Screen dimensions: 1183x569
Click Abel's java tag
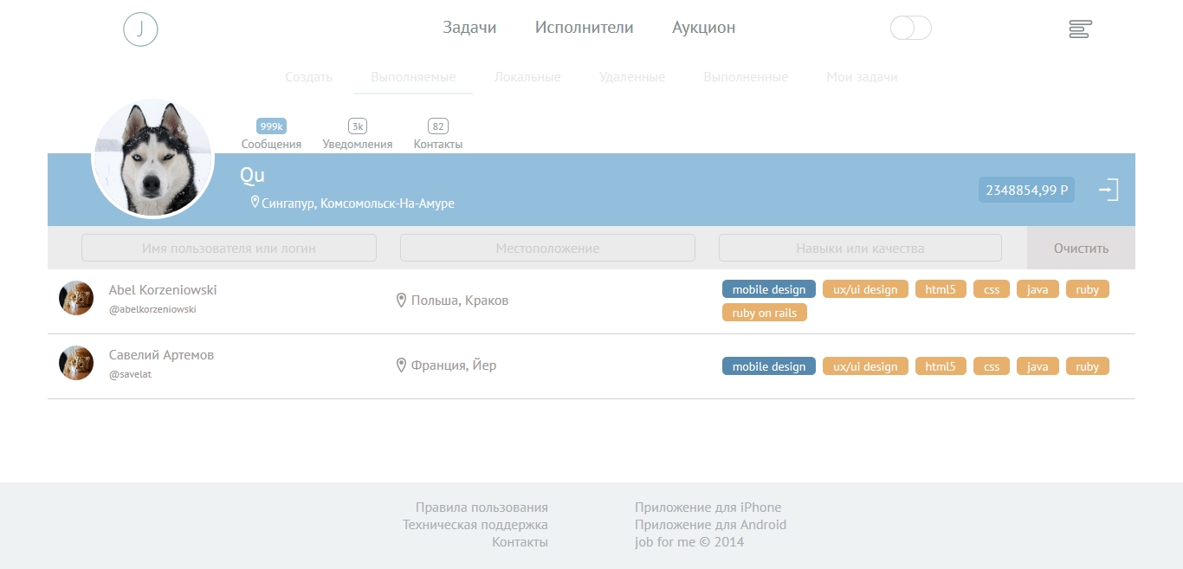point(1038,289)
